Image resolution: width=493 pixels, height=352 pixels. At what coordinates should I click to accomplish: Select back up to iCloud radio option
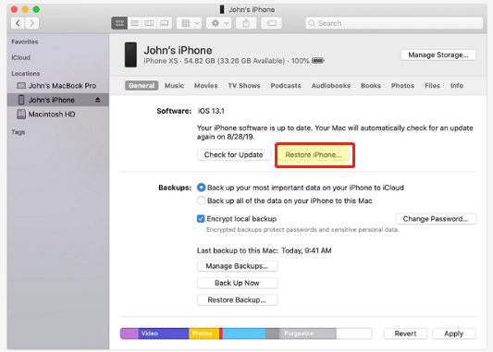(x=202, y=188)
